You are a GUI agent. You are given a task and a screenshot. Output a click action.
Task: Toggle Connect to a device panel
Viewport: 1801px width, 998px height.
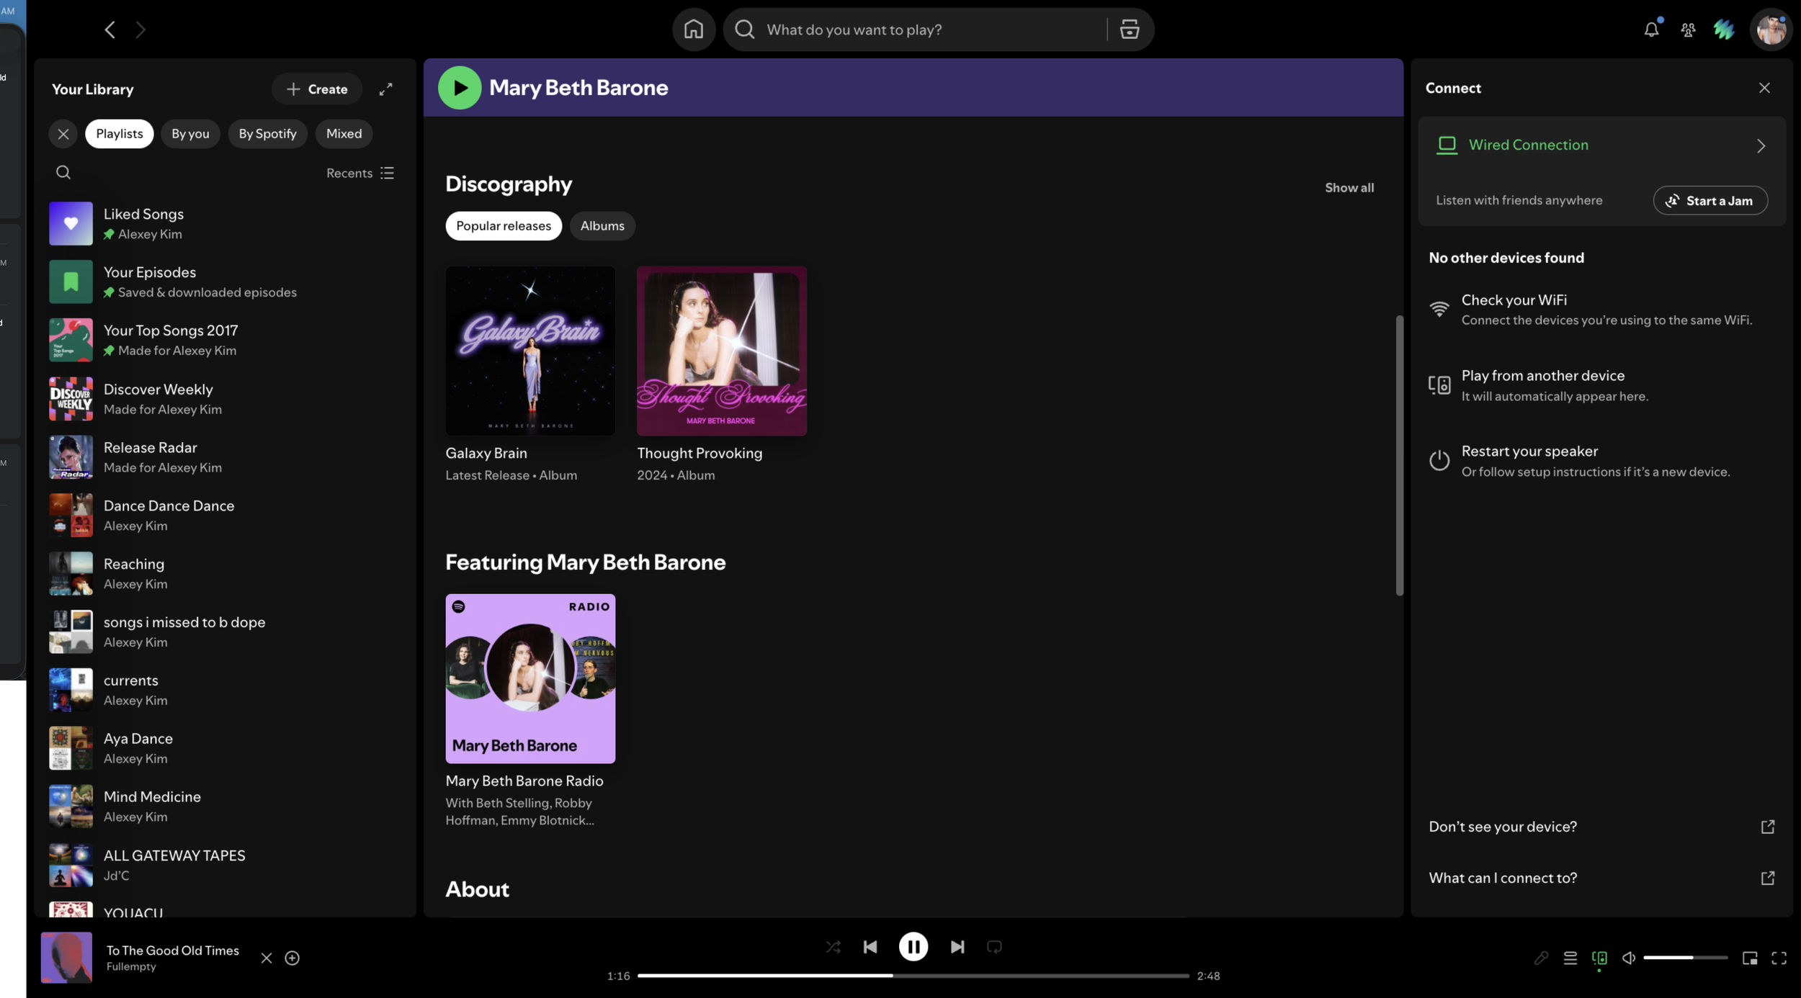pyautogui.click(x=1599, y=958)
